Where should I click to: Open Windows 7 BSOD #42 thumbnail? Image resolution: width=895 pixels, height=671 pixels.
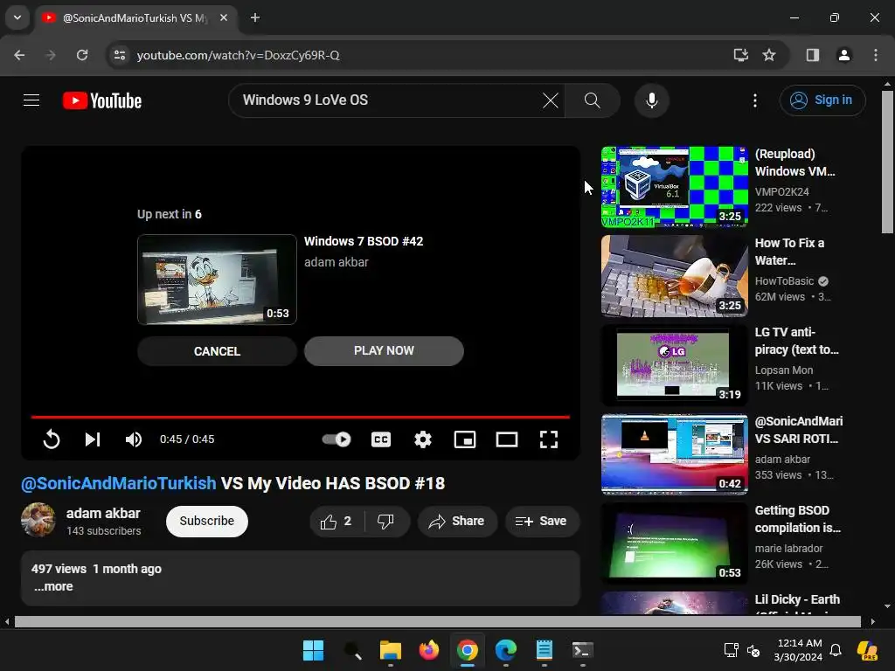pos(217,280)
